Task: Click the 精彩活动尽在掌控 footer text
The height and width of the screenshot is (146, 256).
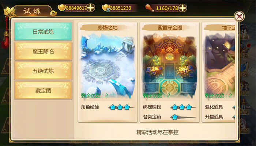Action: coord(157,132)
